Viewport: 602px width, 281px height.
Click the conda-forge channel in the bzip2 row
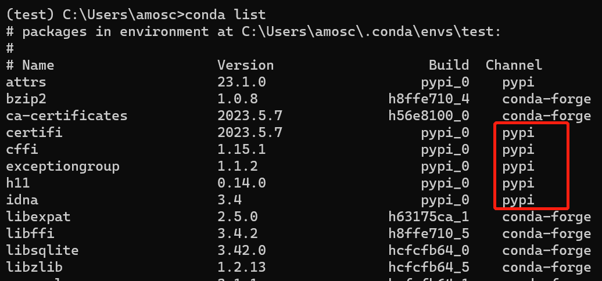[x=546, y=99]
